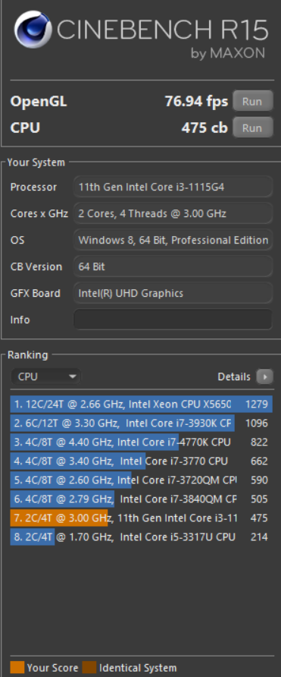
Task: Click the orange Your Score legend swatch
Action: tap(17, 667)
